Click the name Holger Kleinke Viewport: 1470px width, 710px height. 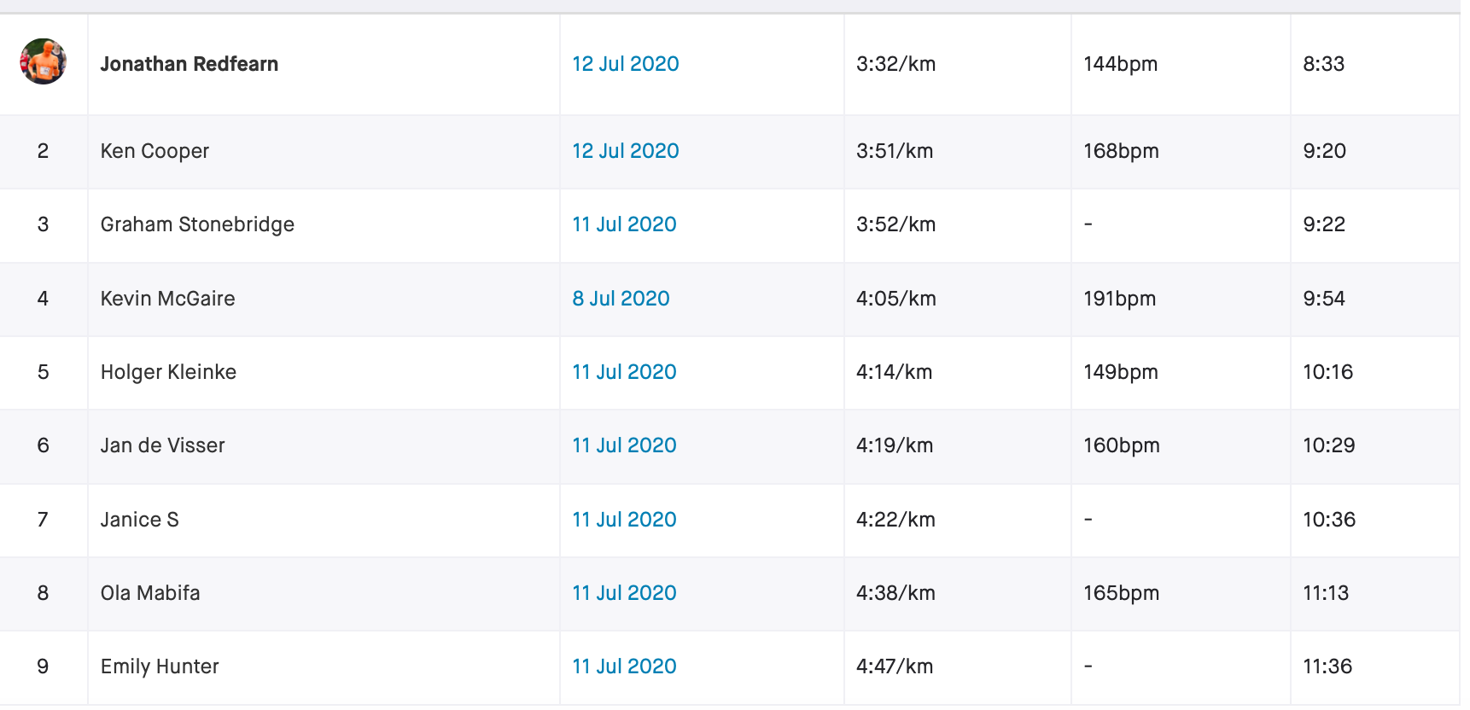click(x=168, y=372)
